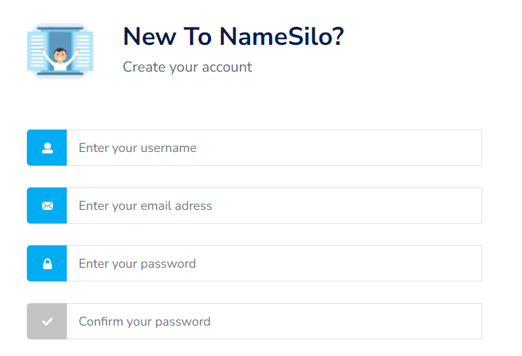
Task: Click the NameSilo open-window illustration
Action: 60,51
